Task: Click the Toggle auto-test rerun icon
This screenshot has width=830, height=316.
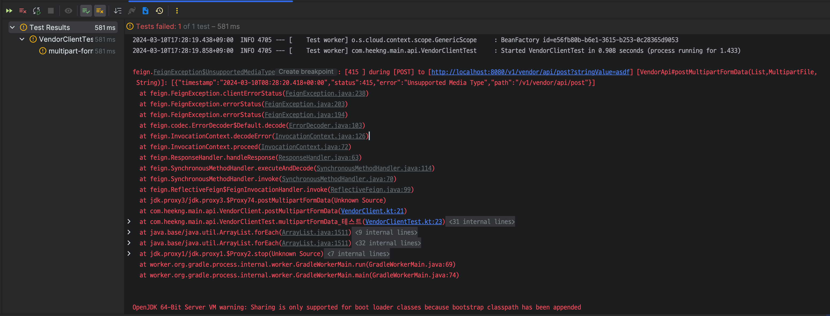Action: point(37,11)
